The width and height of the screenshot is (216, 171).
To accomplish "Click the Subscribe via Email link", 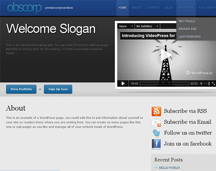I will pyautogui.click(x=187, y=122).
